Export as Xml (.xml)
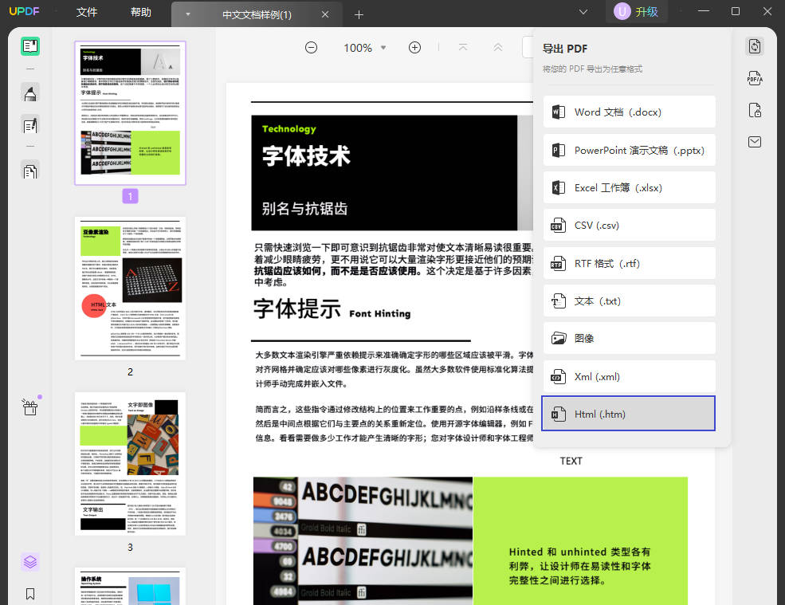785x605 pixels. (x=630, y=376)
